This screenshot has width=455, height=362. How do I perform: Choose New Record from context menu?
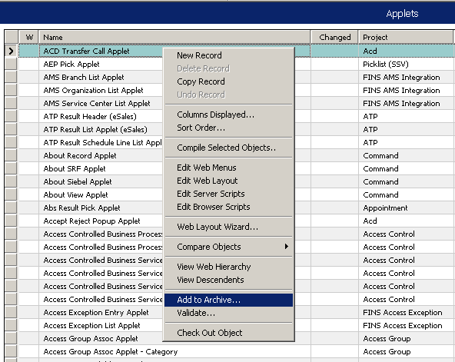point(229,55)
